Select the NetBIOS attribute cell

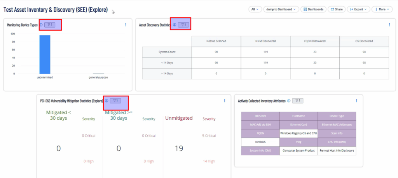[x=260, y=141]
